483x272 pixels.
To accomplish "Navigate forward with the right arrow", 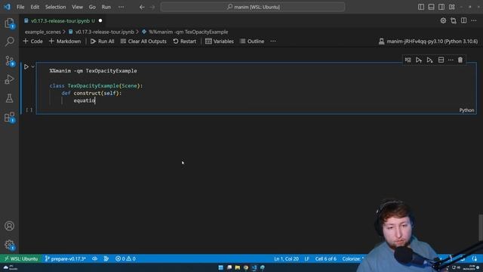I will pos(152,7).
